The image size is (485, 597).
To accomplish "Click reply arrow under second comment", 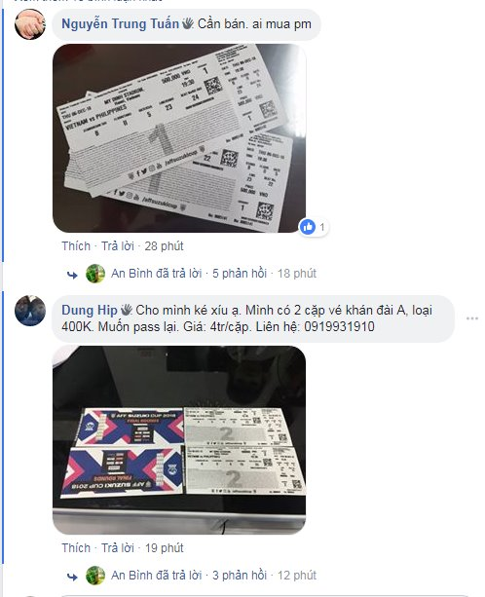I will [72, 577].
